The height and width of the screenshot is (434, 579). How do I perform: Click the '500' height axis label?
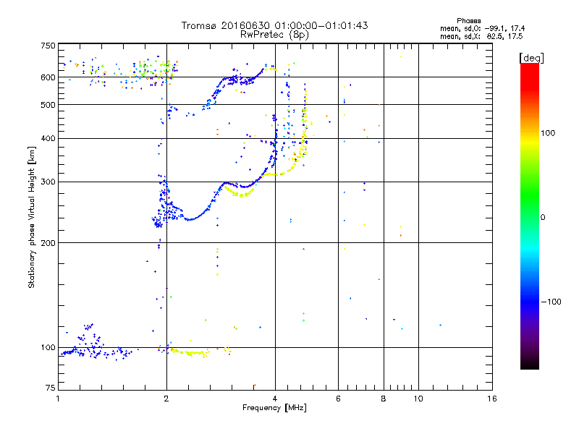(x=48, y=105)
